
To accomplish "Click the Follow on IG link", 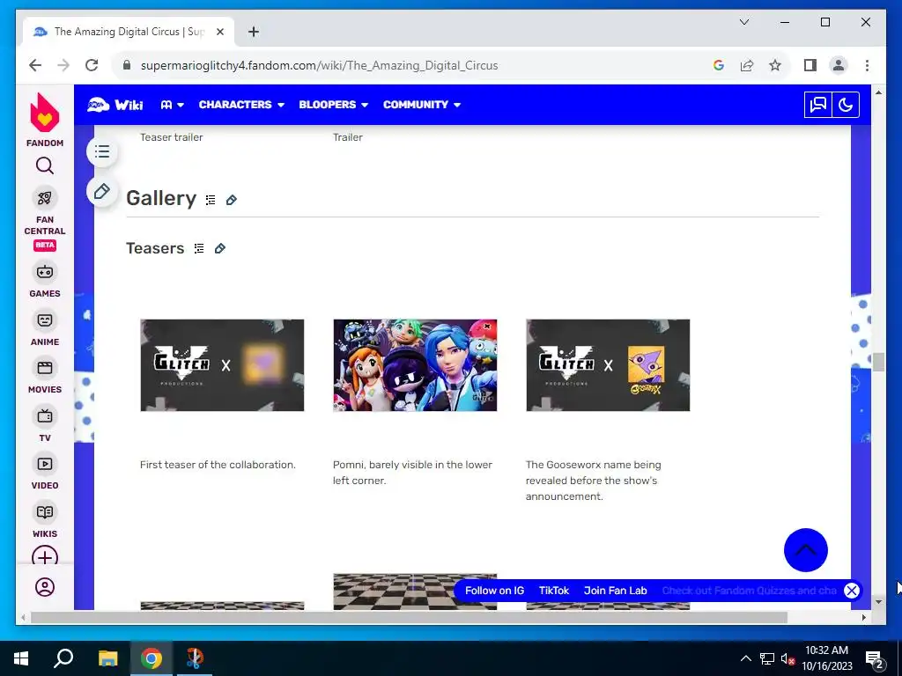I will pyautogui.click(x=494, y=591).
